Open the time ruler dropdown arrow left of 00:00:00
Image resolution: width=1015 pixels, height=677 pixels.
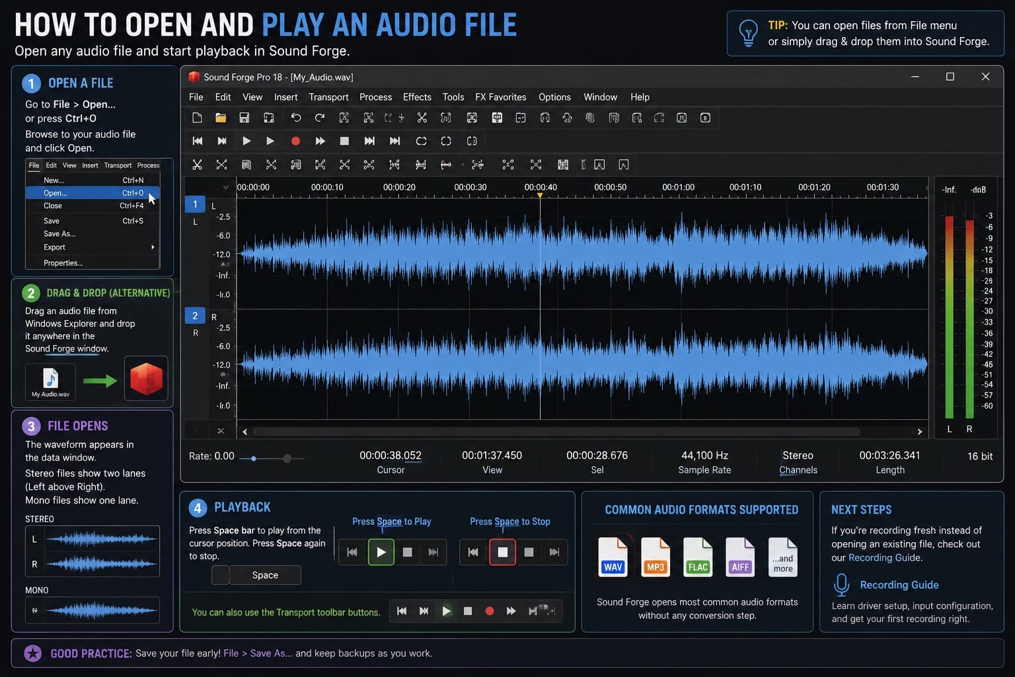(226, 187)
